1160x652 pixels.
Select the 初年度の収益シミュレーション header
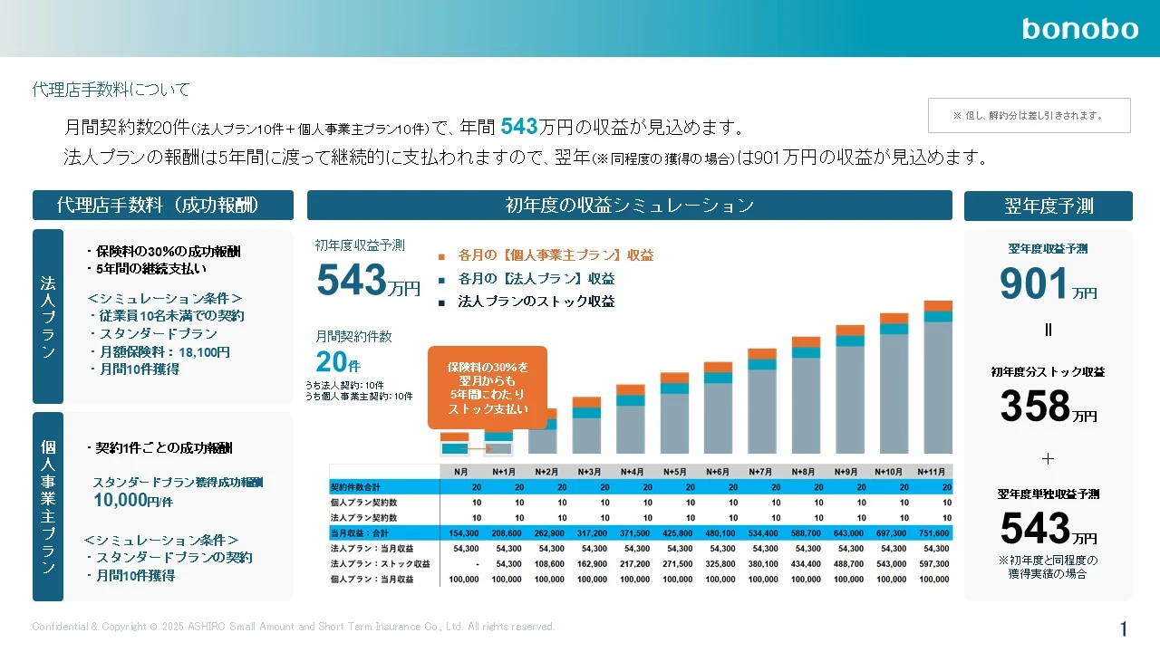click(x=629, y=206)
